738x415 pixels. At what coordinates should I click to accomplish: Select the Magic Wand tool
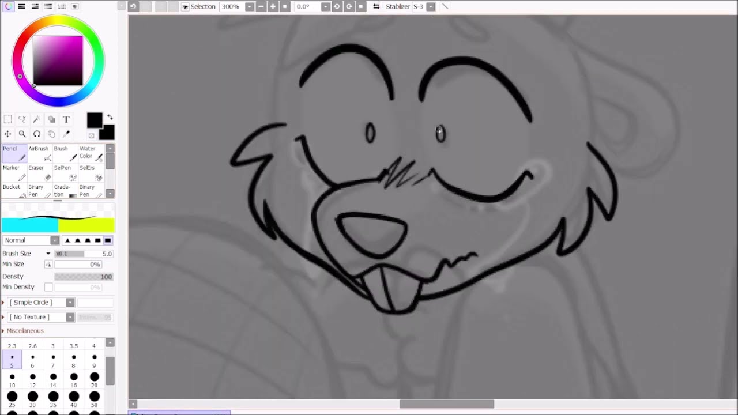coord(36,119)
